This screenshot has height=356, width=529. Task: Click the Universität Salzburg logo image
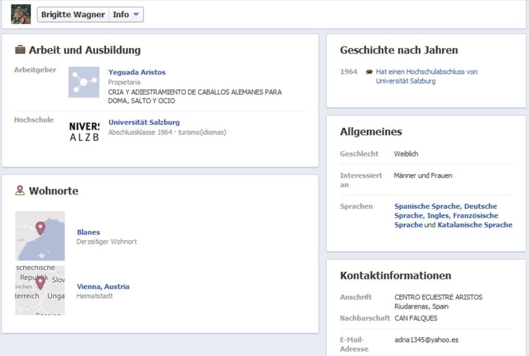coord(83,131)
